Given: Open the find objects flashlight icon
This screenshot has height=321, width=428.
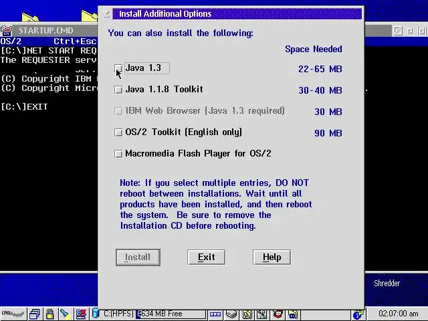Looking at the screenshot, I should pos(65,314).
